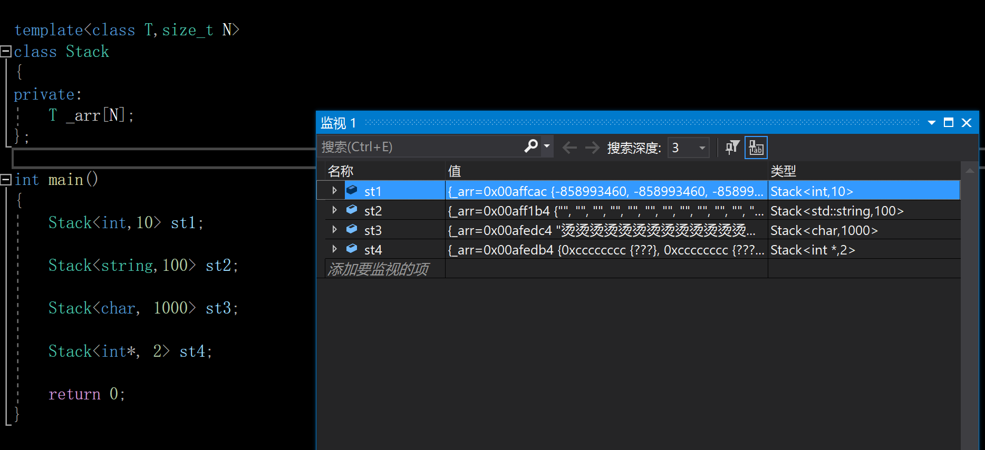Image resolution: width=985 pixels, height=450 pixels.
Task: Click the 搜索深度 label
Action: coord(634,148)
